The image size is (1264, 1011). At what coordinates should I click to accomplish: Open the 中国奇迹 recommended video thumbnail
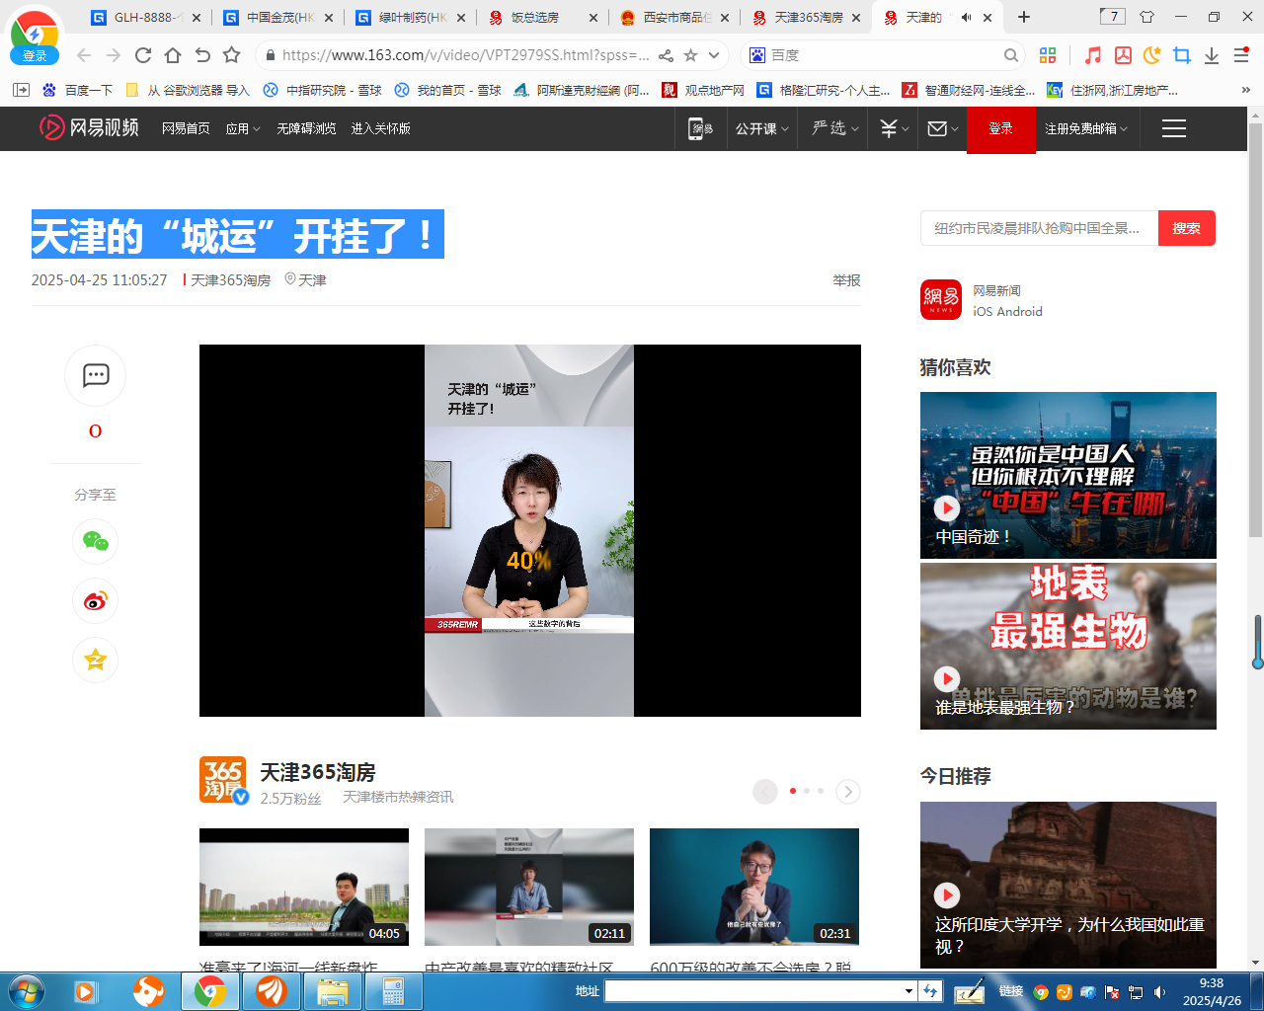1068,475
